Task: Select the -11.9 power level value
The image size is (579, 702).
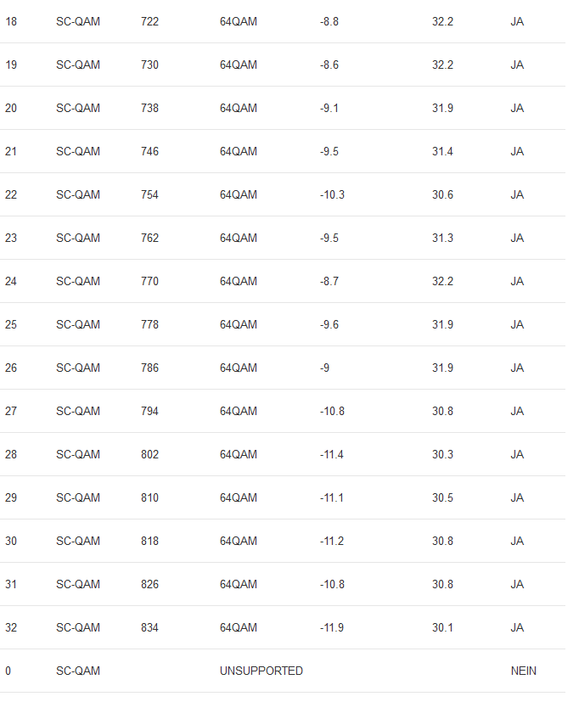Action: [x=332, y=627]
